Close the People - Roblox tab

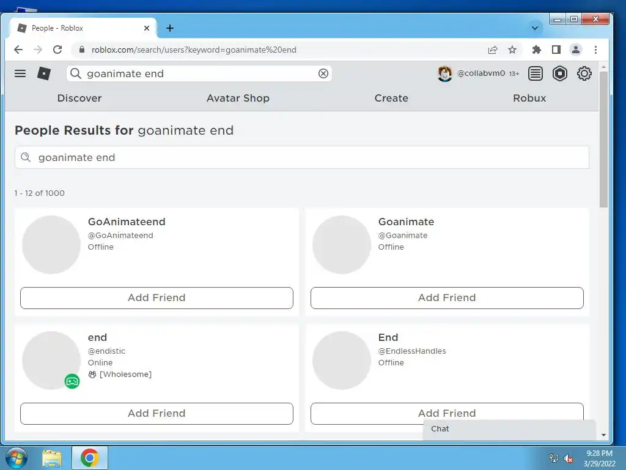(147, 28)
